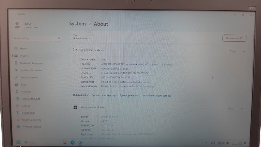The width and height of the screenshot is (261, 147).
Task: Click the Product ID value
Action: [x=116, y=77]
